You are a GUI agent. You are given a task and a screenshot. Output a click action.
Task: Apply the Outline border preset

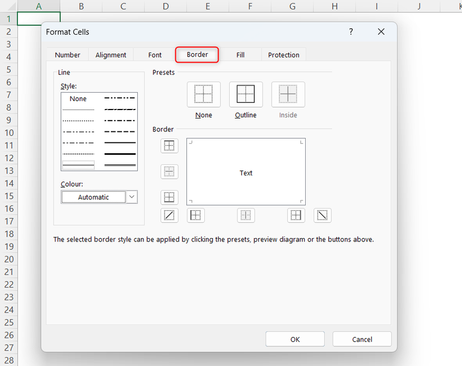coord(245,94)
